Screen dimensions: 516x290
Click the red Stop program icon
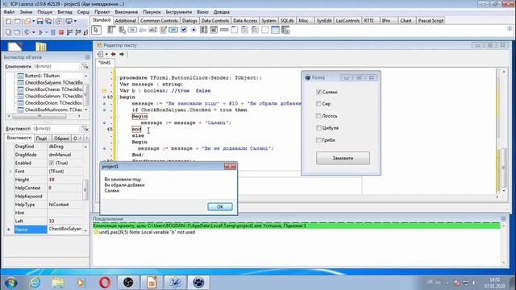tap(61, 32)
